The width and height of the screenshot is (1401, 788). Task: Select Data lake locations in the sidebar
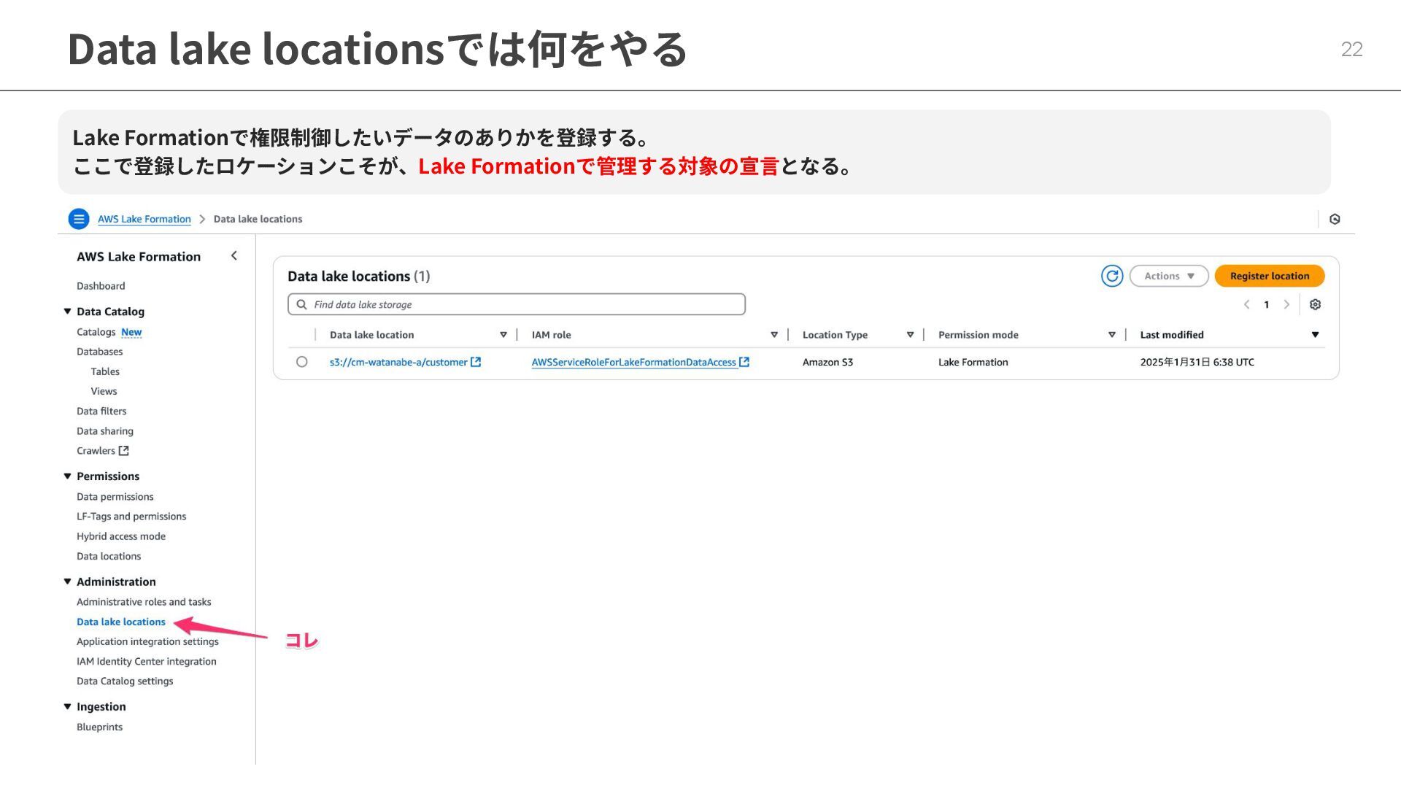[121, 622]
